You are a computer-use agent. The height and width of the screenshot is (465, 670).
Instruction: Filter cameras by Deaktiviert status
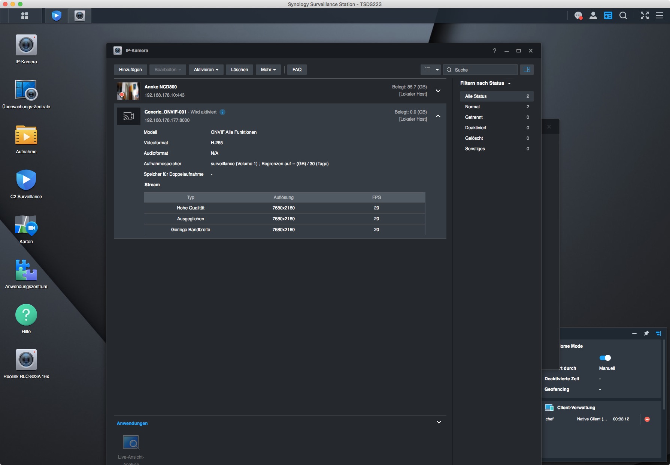coord(497,128)
